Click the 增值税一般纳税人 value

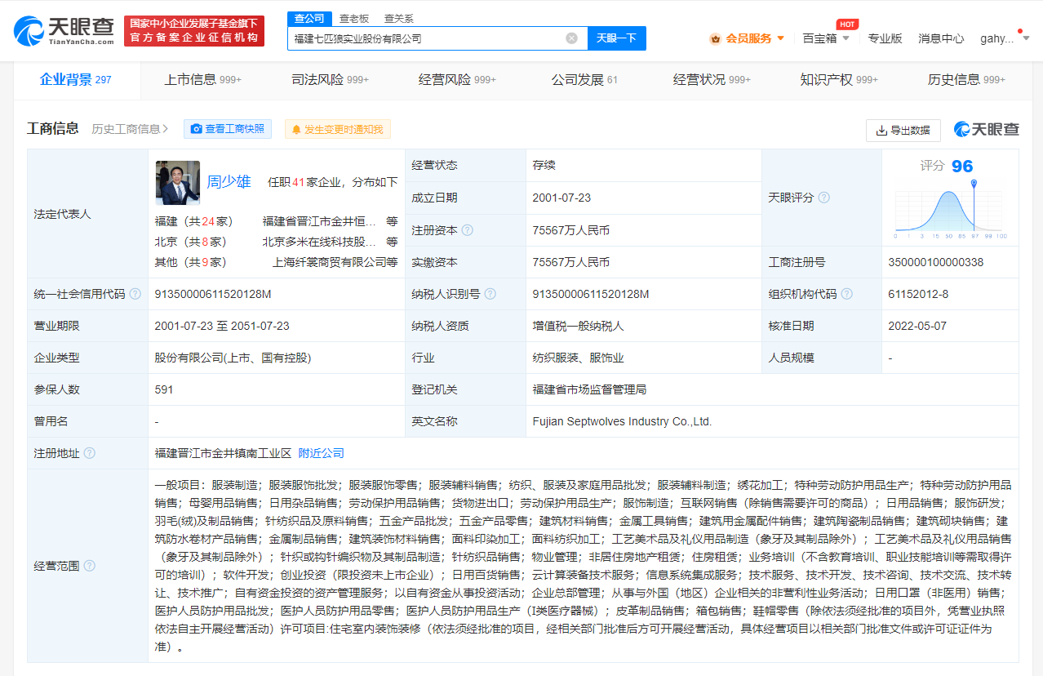pos(578,326)
